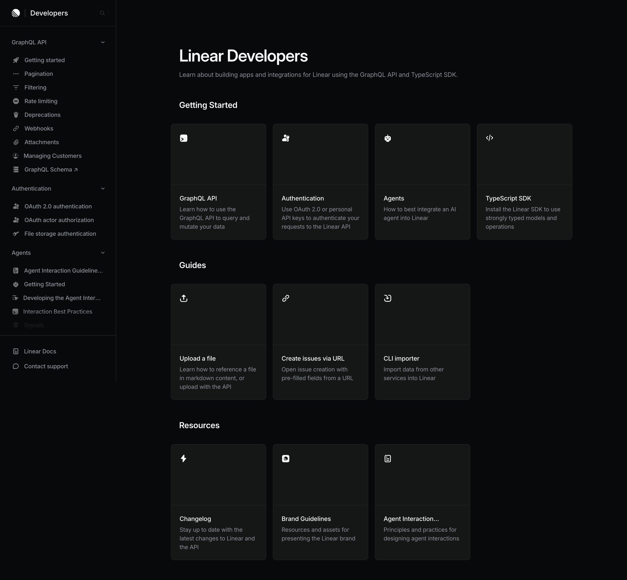Click the link icon on Create issues via URL card

point(286,298)
